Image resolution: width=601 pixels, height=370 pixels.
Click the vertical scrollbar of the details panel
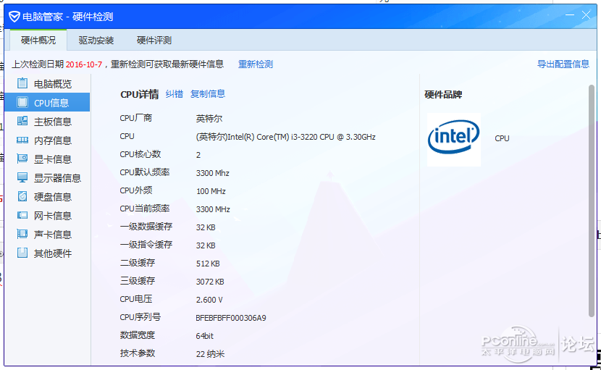[592, 201]
